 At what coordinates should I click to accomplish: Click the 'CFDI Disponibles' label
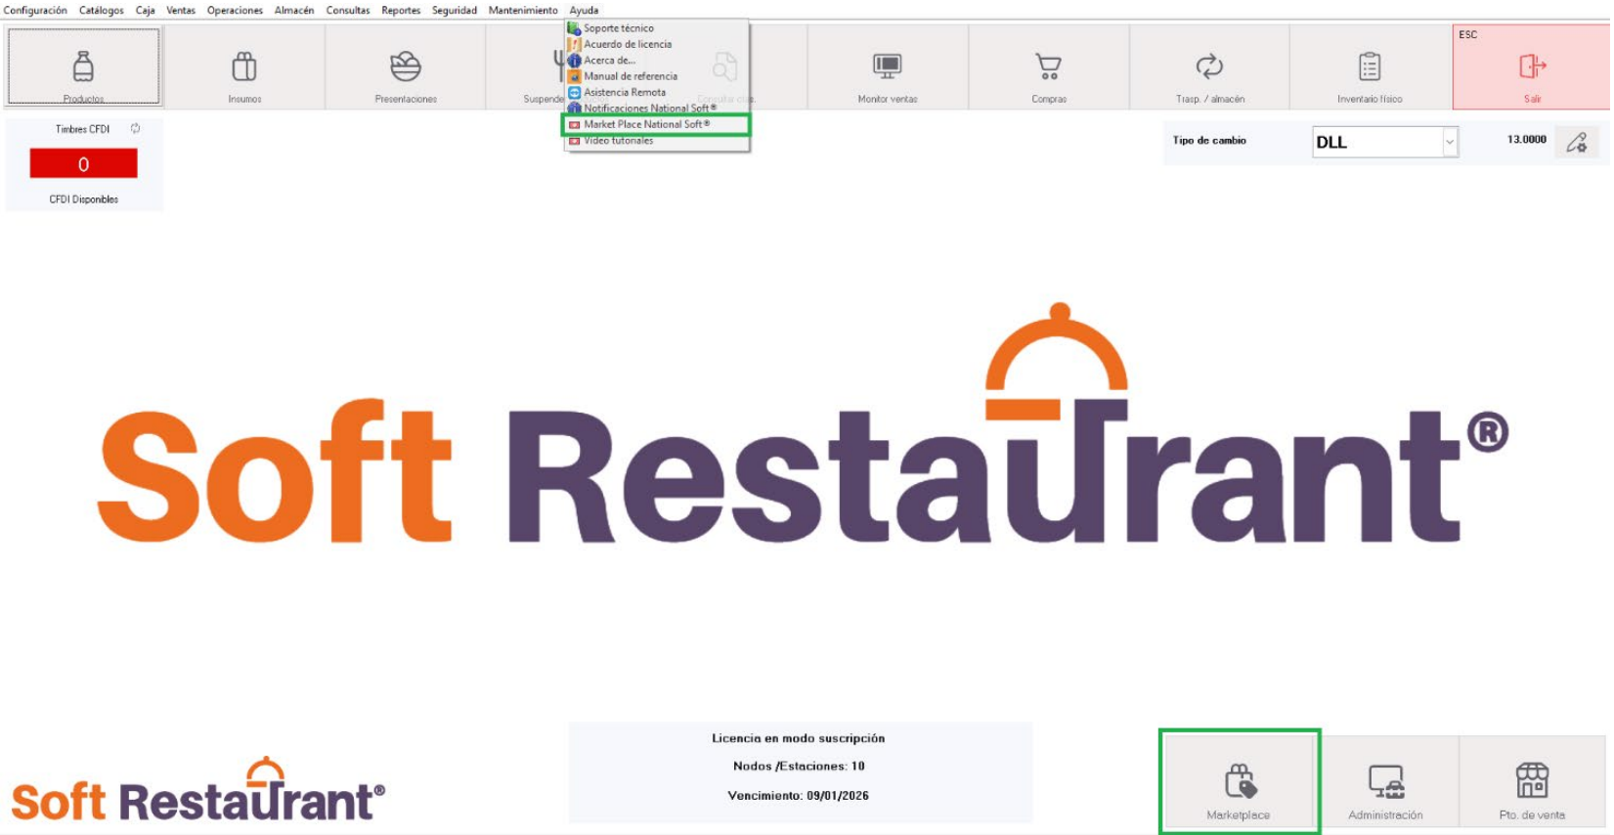coord(84,199)
